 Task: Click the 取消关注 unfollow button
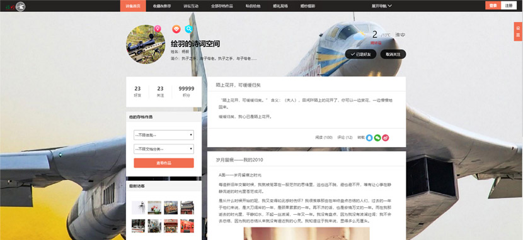393,54
